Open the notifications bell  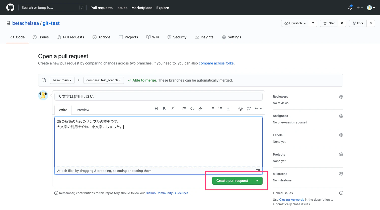click(x=350, y=8)
